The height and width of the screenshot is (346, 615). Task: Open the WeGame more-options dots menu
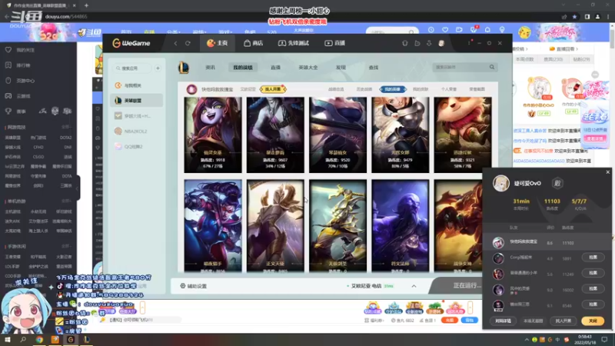[469, 43]
